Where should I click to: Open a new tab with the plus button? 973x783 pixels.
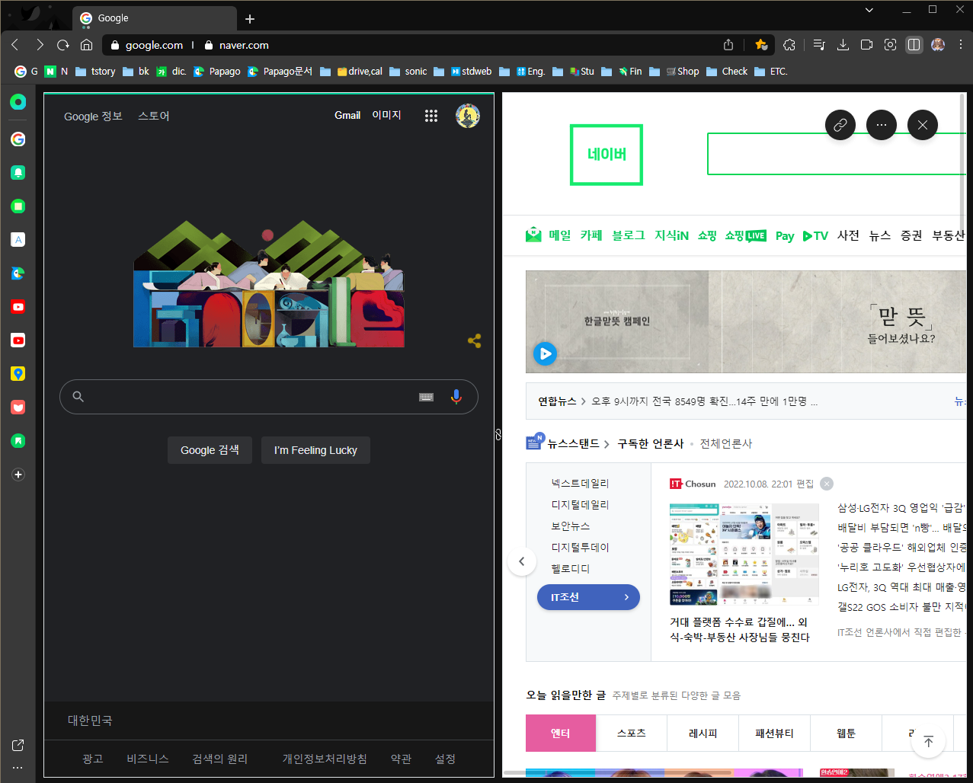click(x=250, y=18)
